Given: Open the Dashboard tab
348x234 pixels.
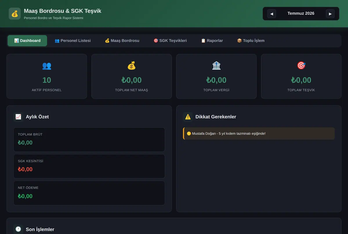Looking at the screenshot, I should (27, 41).
